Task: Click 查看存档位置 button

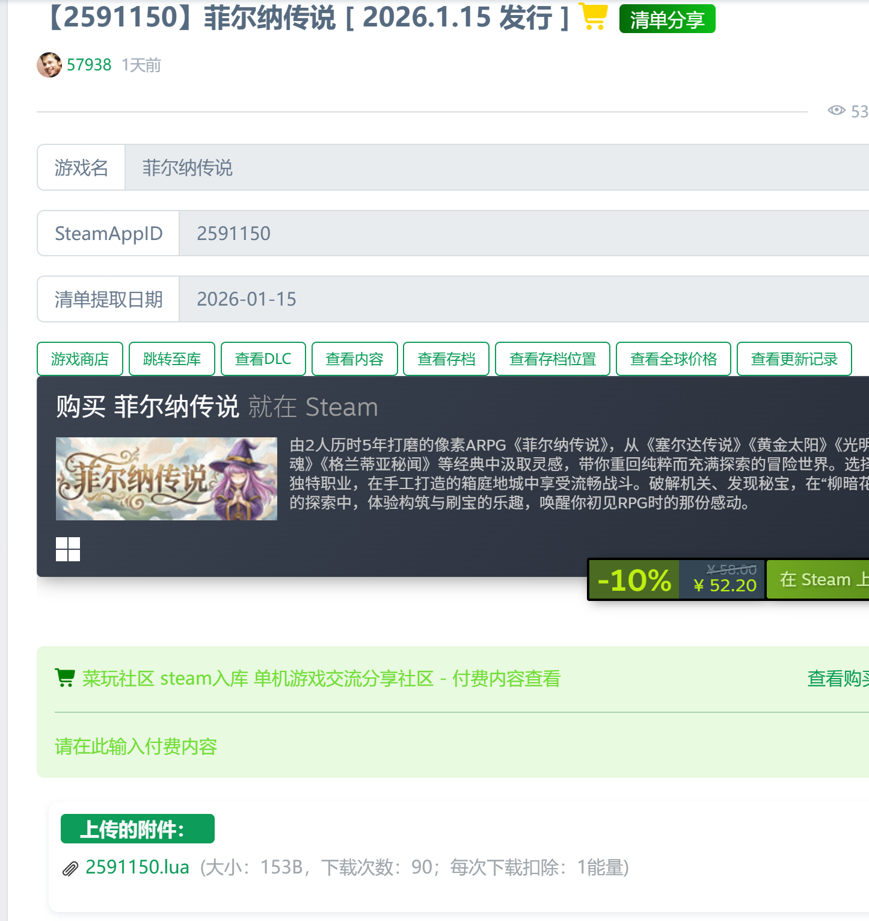Action: [552, 359]
